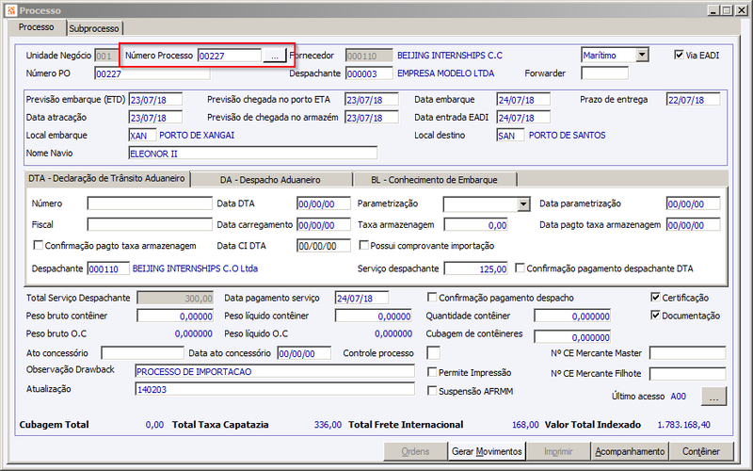This screenshot has width=753, height=471.
Task: Tick Confirmação pagamento despachante DTA
Action: tap(521, 268)
